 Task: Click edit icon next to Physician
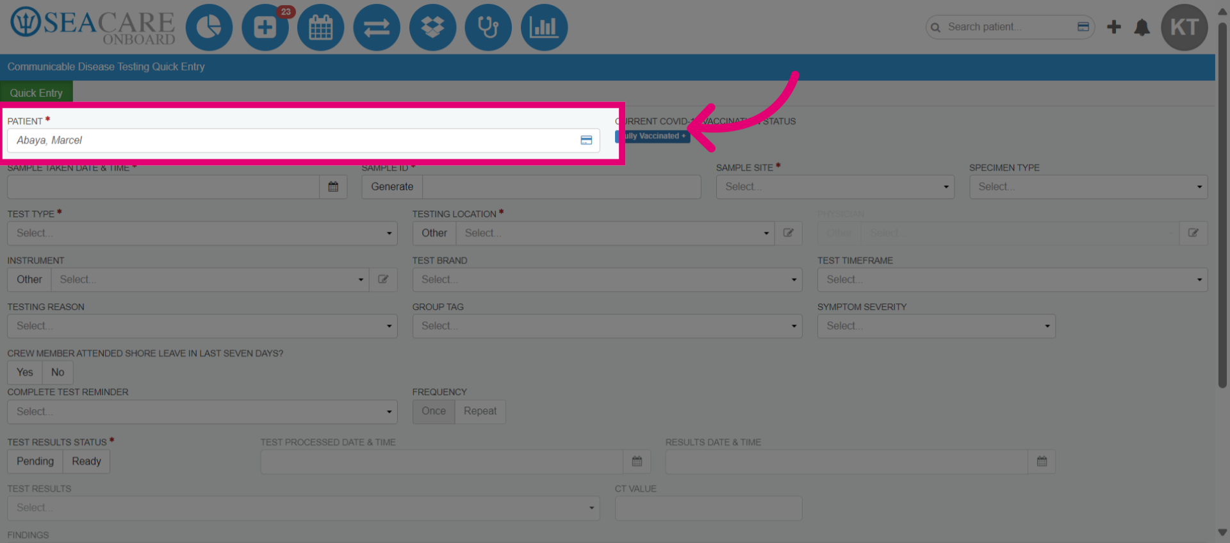point(1193,233)
